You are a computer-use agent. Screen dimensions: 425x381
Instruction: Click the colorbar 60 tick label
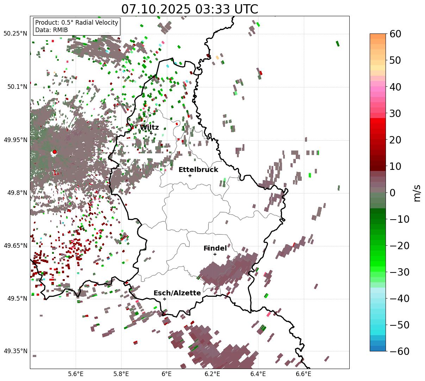click(395, 34)
